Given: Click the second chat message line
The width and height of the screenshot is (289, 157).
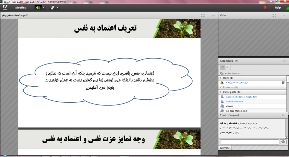Looking at the screenshot, I should pyautogui.click(x=244, y=128).
